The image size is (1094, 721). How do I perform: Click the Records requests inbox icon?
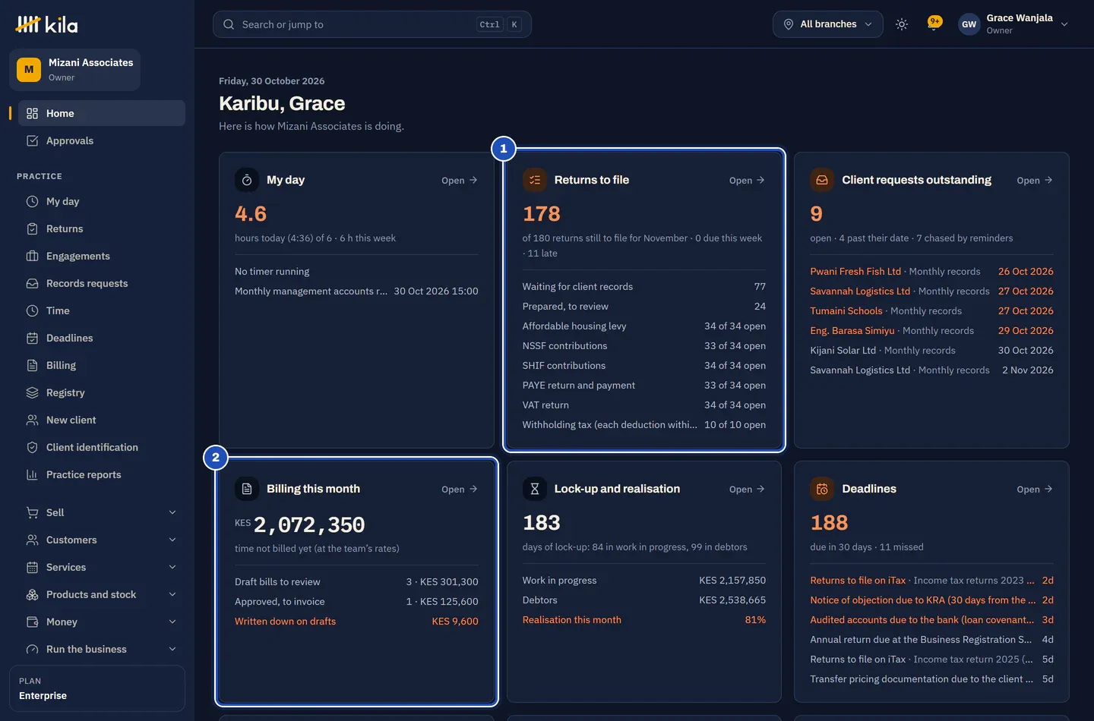click(x=32, y=283)
